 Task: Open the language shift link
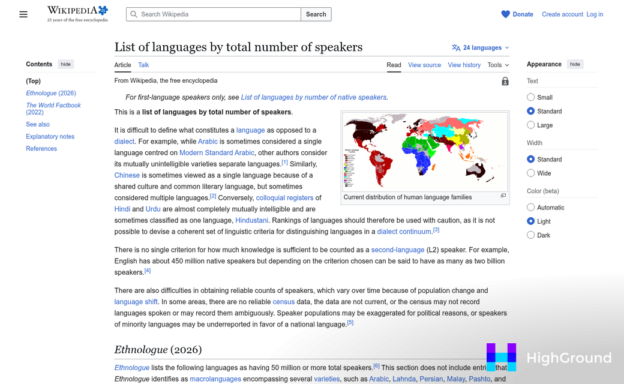coord(136,302)
